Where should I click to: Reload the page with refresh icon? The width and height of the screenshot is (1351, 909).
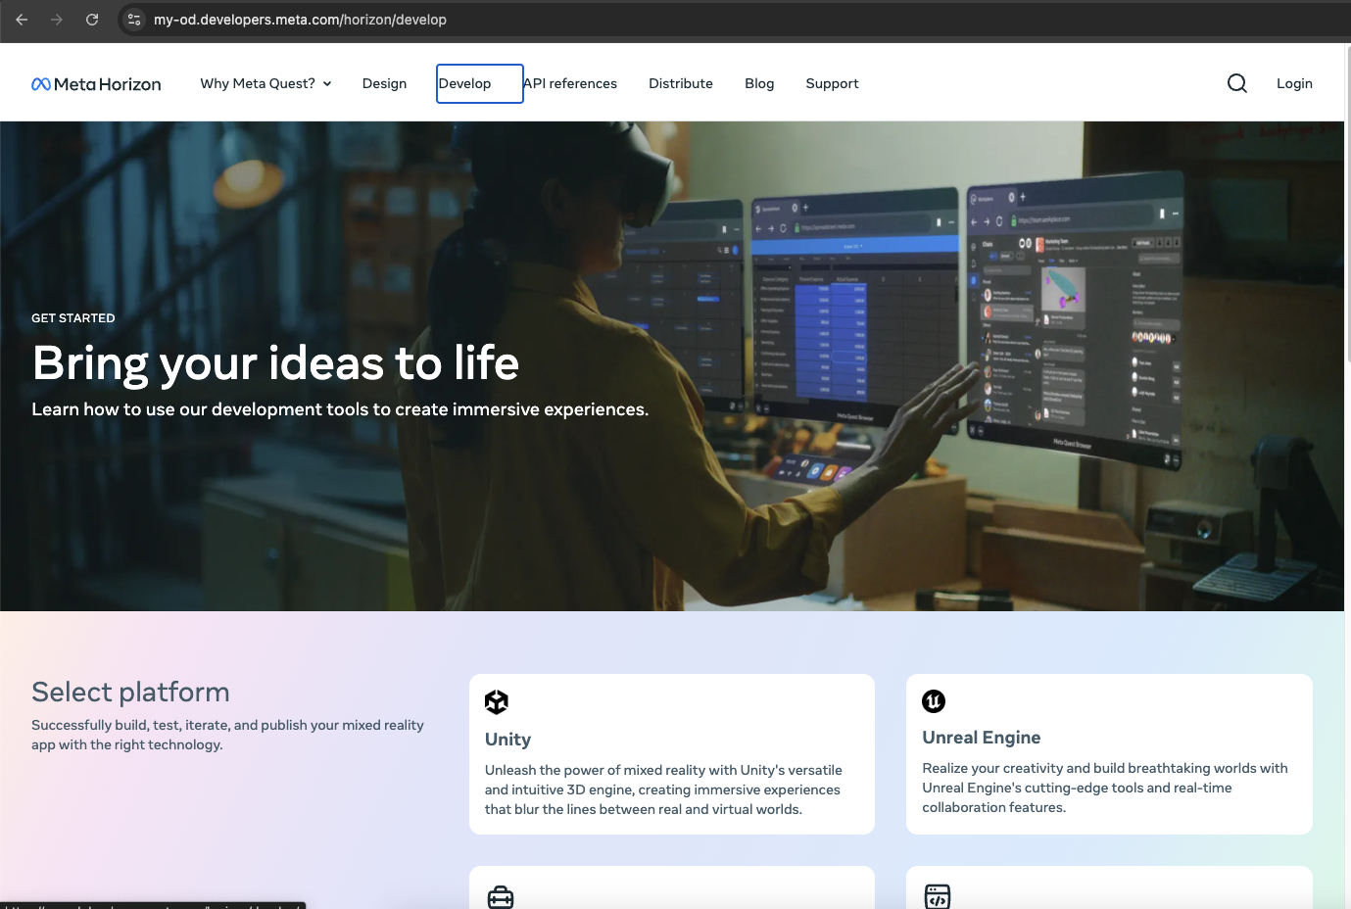(92, 20)
